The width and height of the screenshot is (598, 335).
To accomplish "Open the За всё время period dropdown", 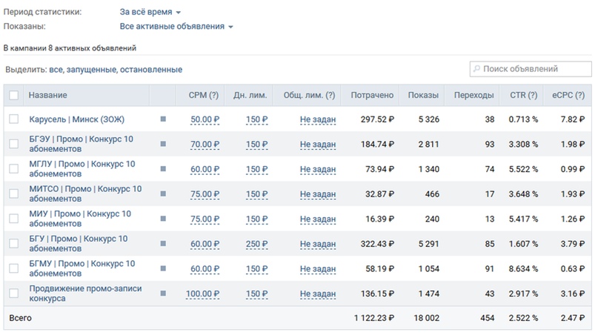I will [150, 13].
